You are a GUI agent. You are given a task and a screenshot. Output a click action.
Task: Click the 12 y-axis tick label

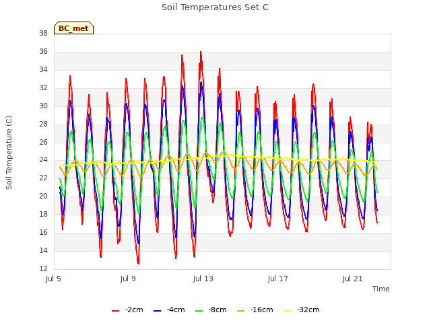[x=43, y=268]
